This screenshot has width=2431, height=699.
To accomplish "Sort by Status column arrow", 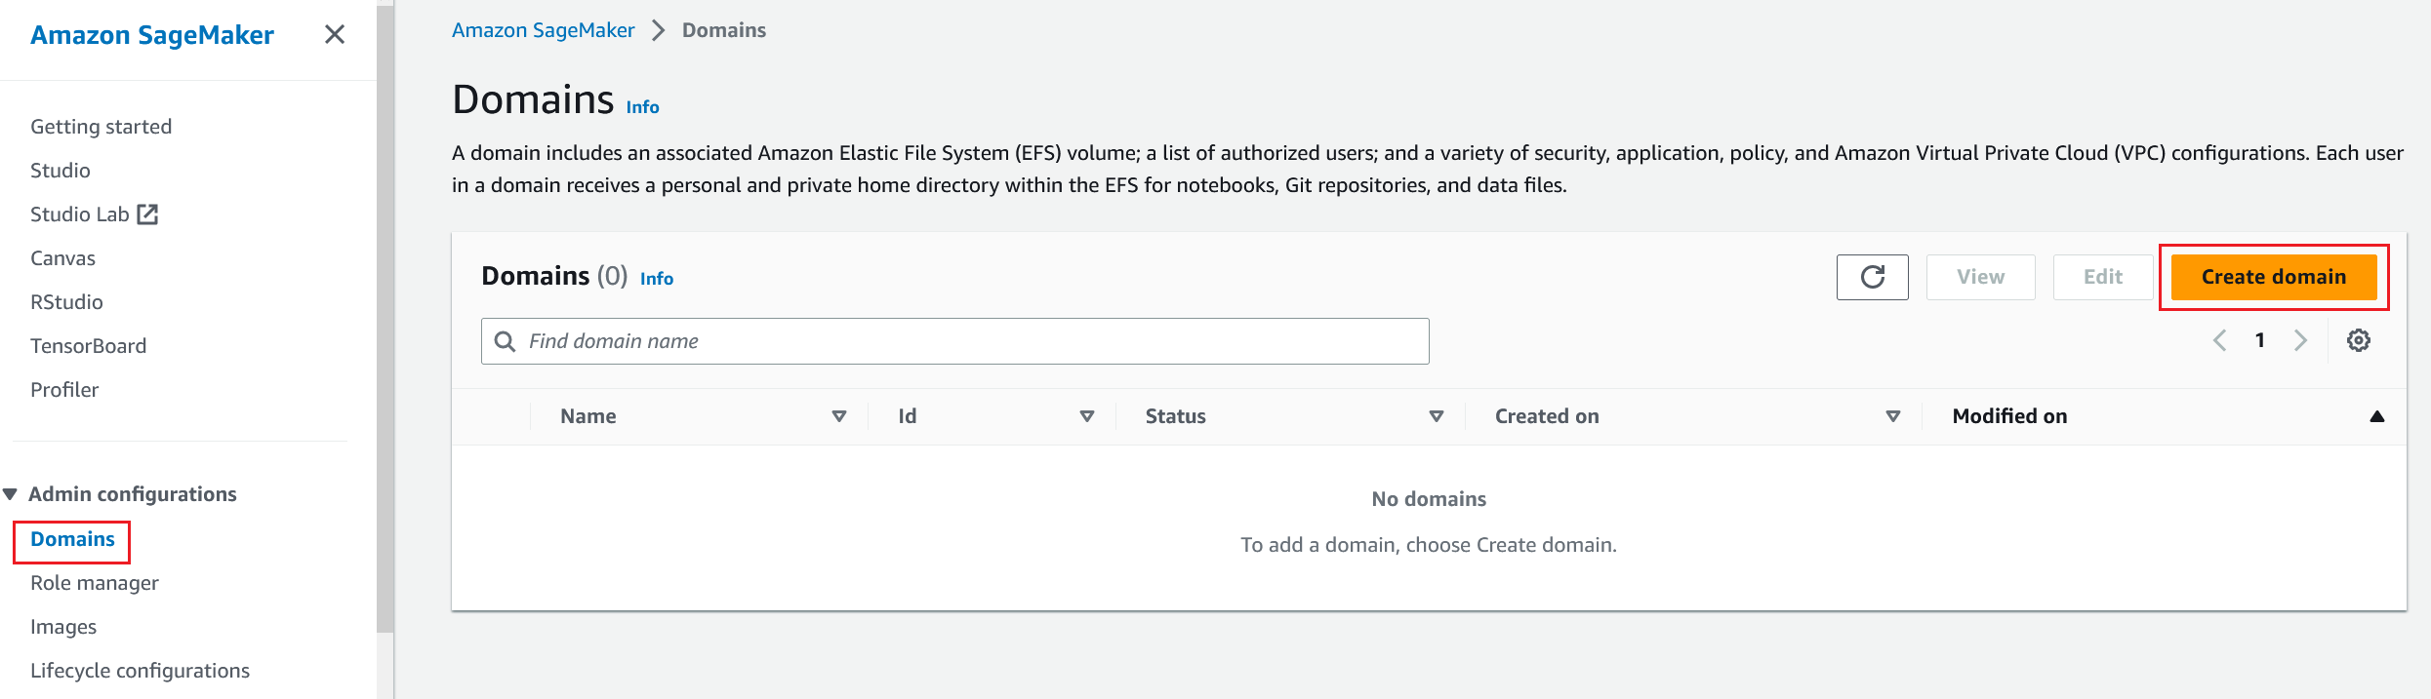I will point(1436,416).
